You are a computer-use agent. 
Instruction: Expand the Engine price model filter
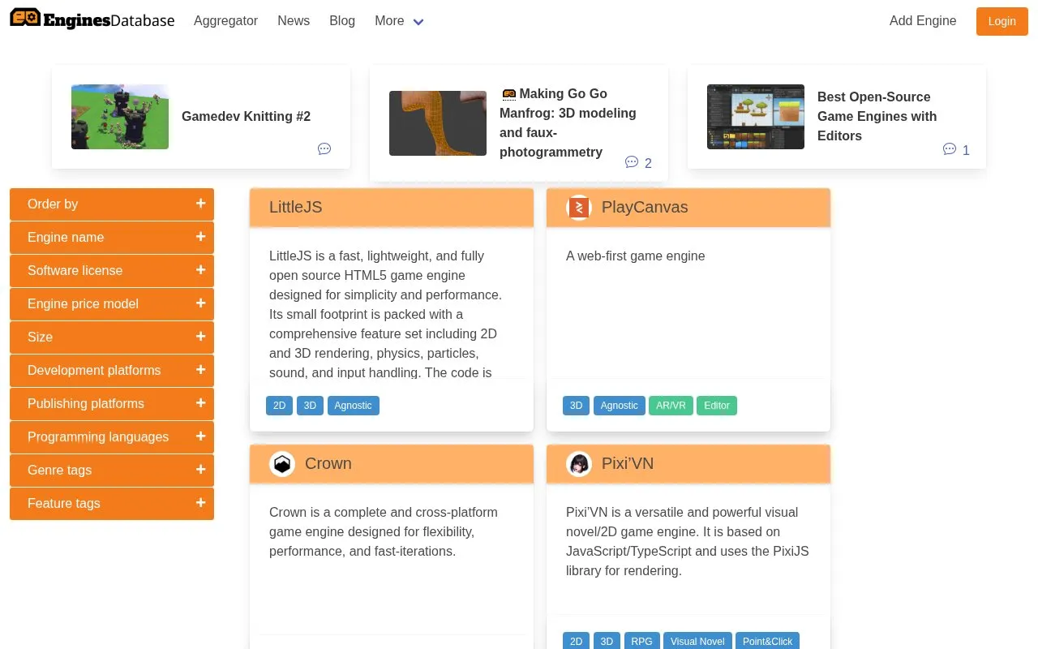click(112, 304)
